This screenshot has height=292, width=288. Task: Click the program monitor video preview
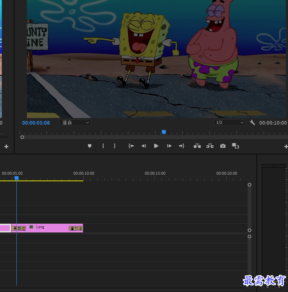point(156,59)
